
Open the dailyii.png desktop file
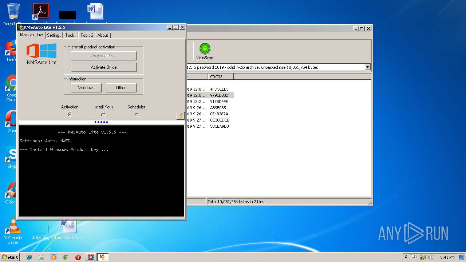[x=40, y=230]
